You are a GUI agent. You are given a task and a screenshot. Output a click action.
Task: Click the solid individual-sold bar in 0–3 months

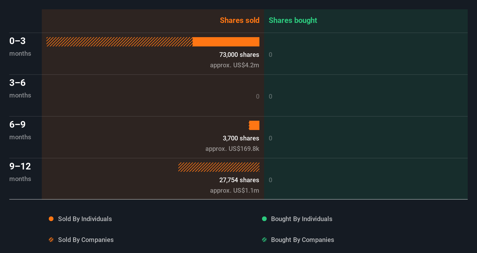click(x=226, y=42)
